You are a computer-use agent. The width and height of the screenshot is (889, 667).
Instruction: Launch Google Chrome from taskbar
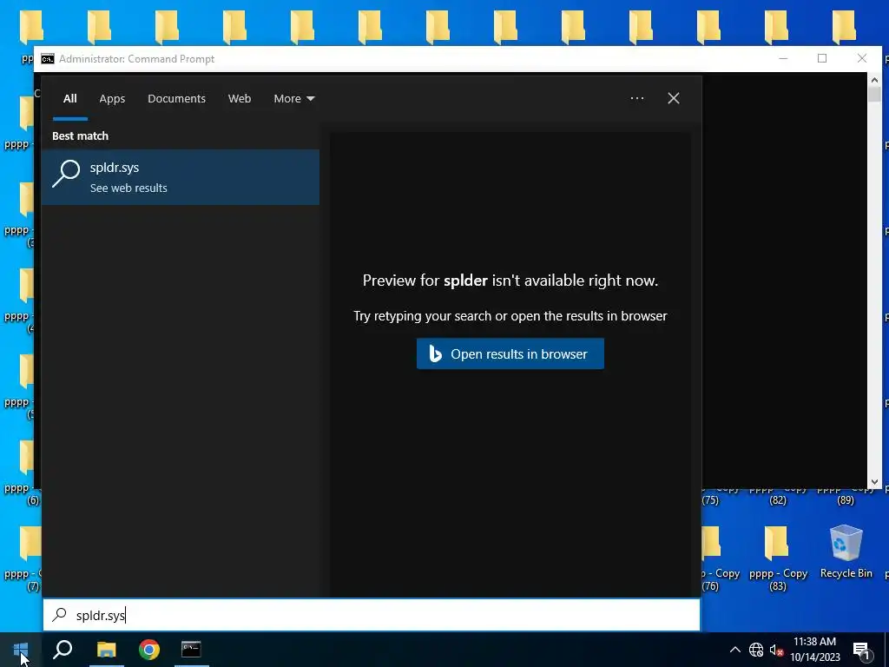tap(149, 650)
